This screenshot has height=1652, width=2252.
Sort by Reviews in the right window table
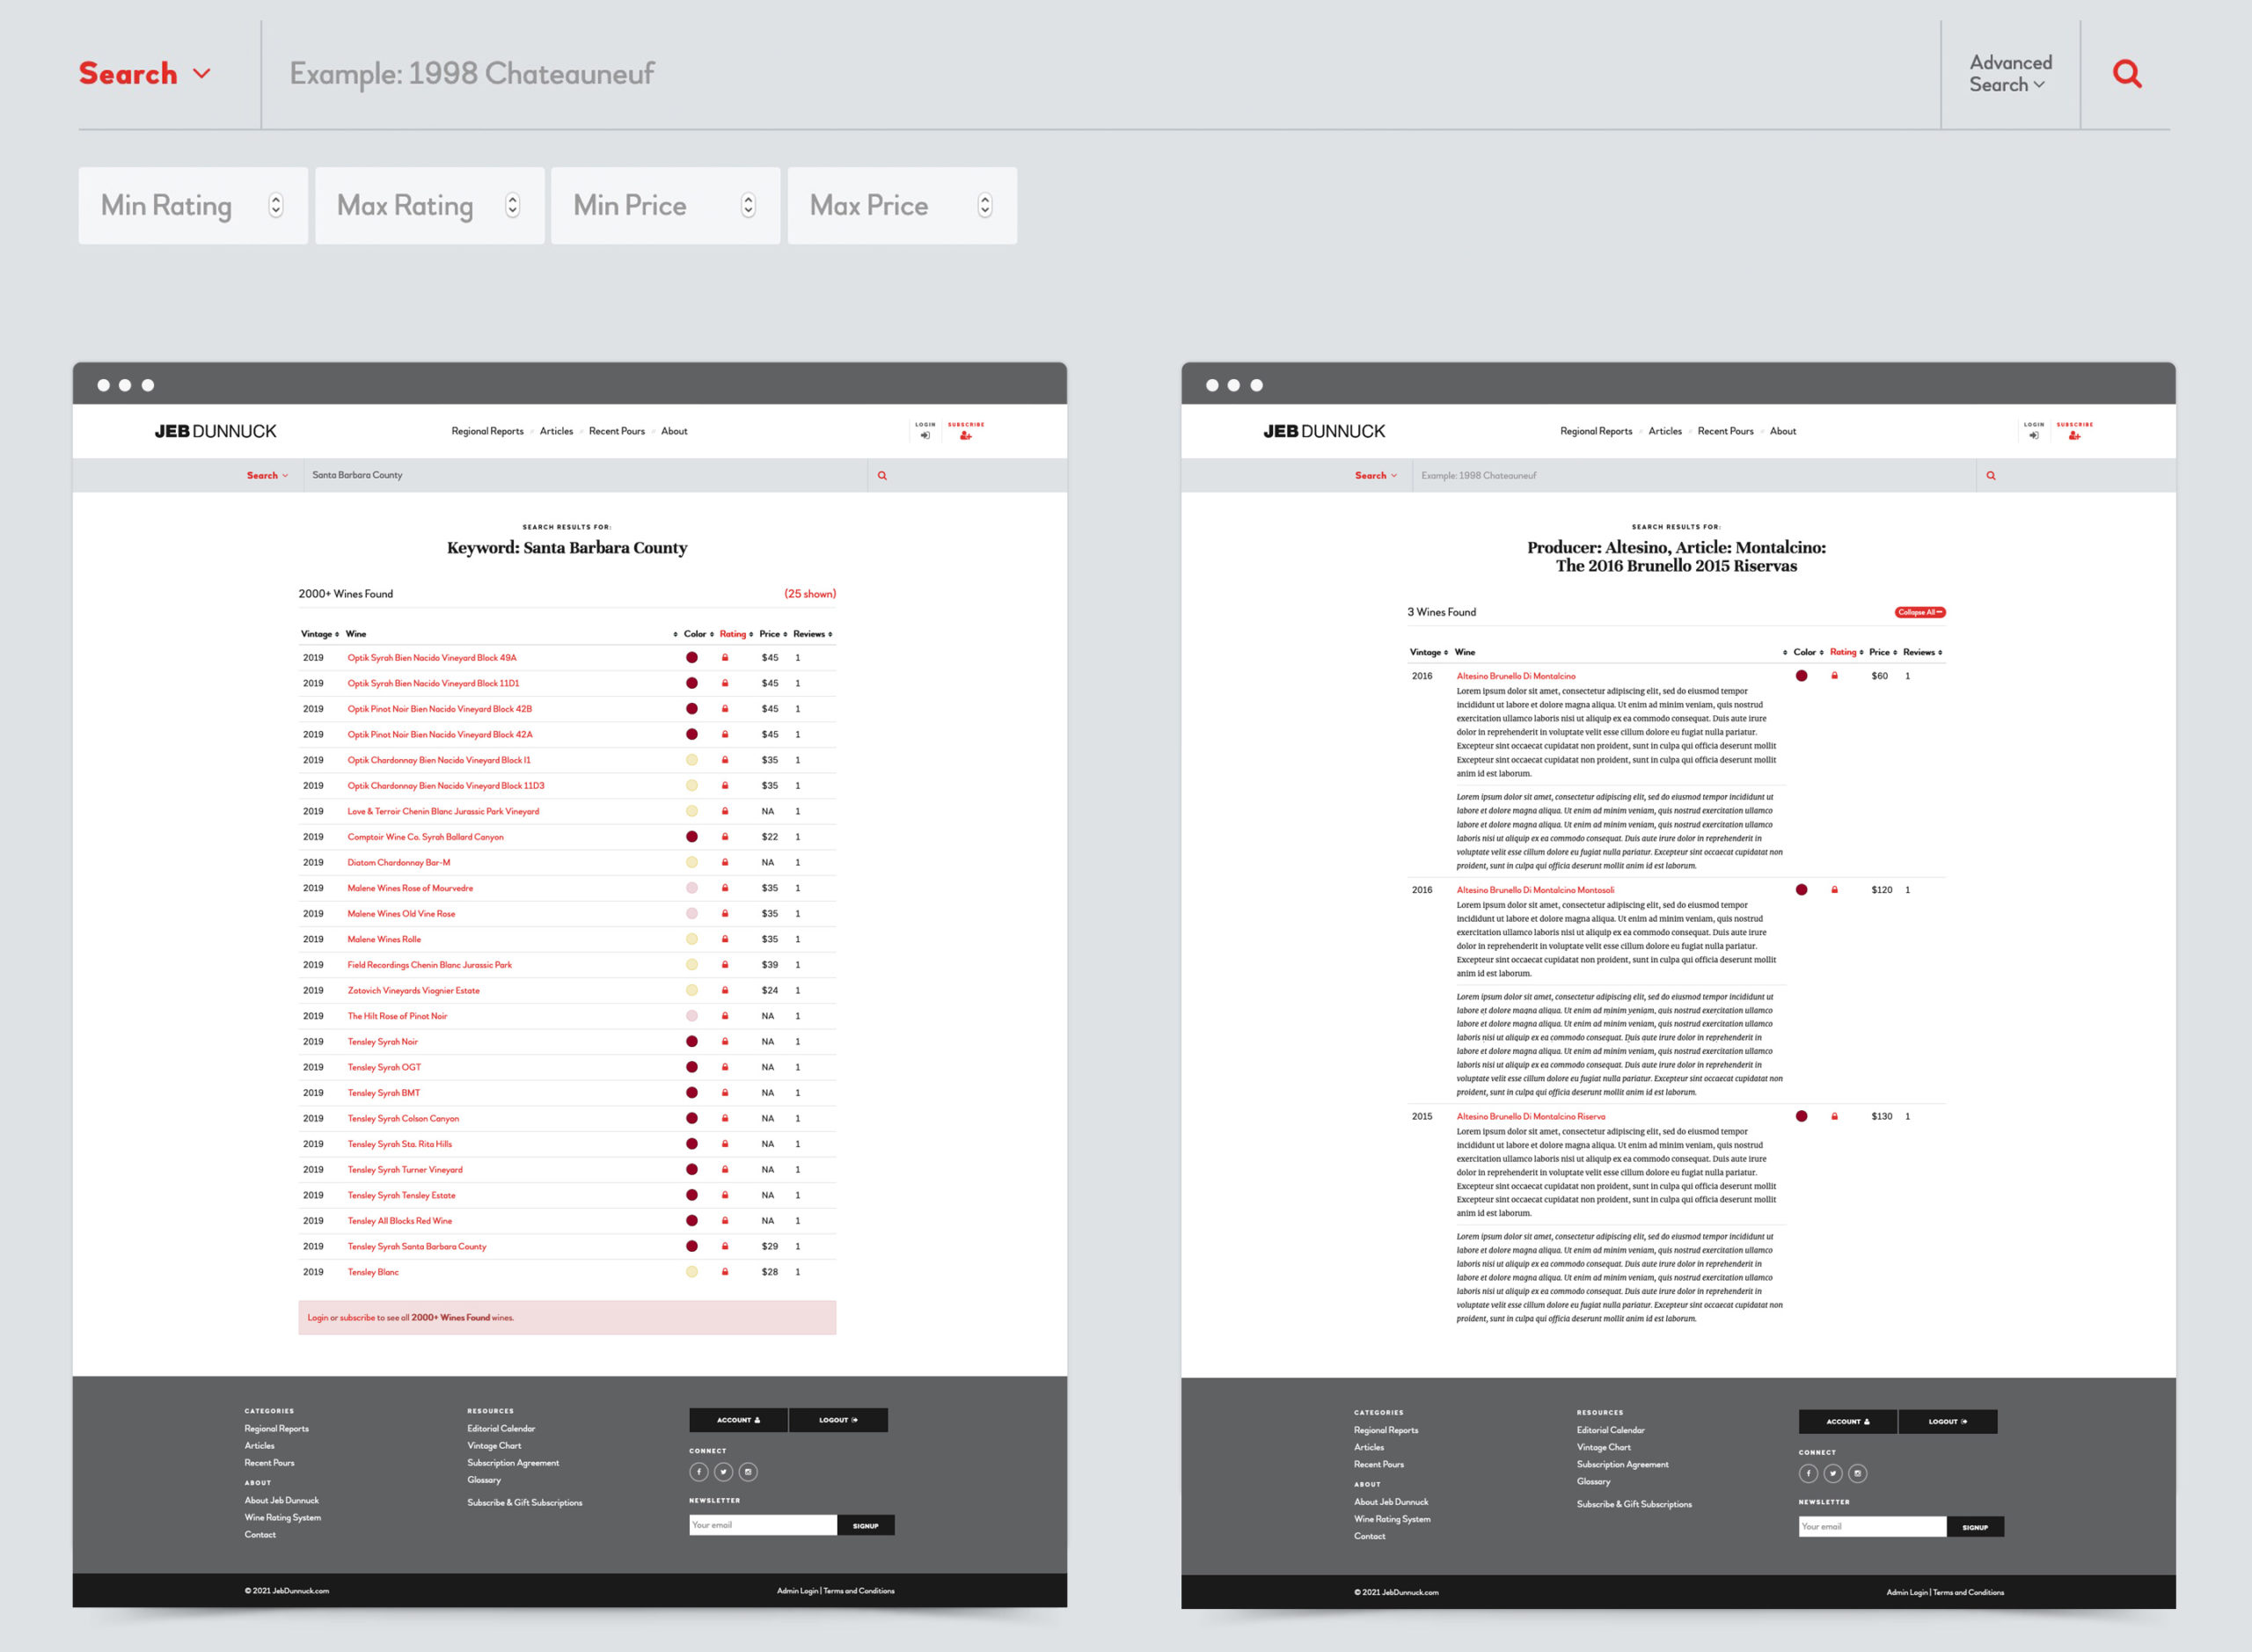[x=1922, y=652]
